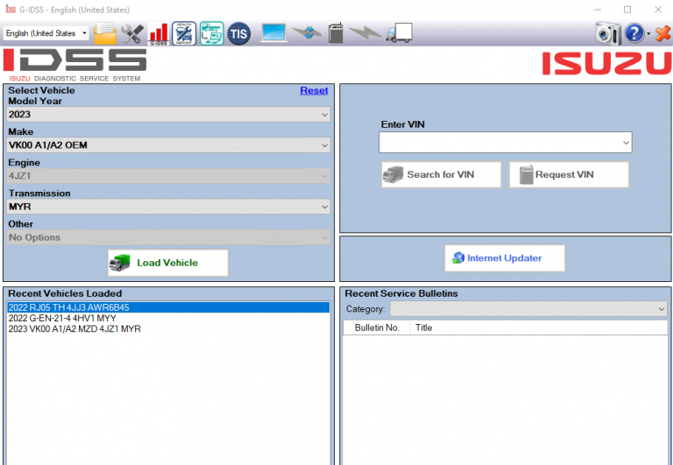Image resolution: width=673 pixels, height=465 pixels.
Task: Click the Load Vehicle button
Action: click(168, 263)
